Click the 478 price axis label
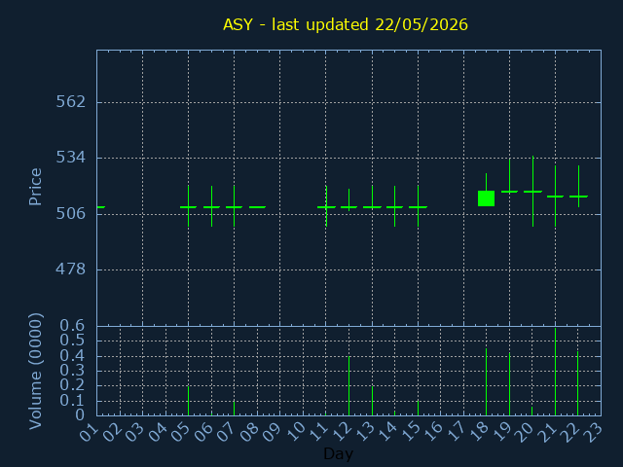The image size is (623, 467). point(71,269)
